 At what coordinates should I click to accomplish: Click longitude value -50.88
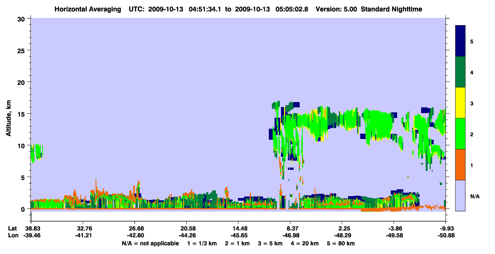tap(445, 235)
